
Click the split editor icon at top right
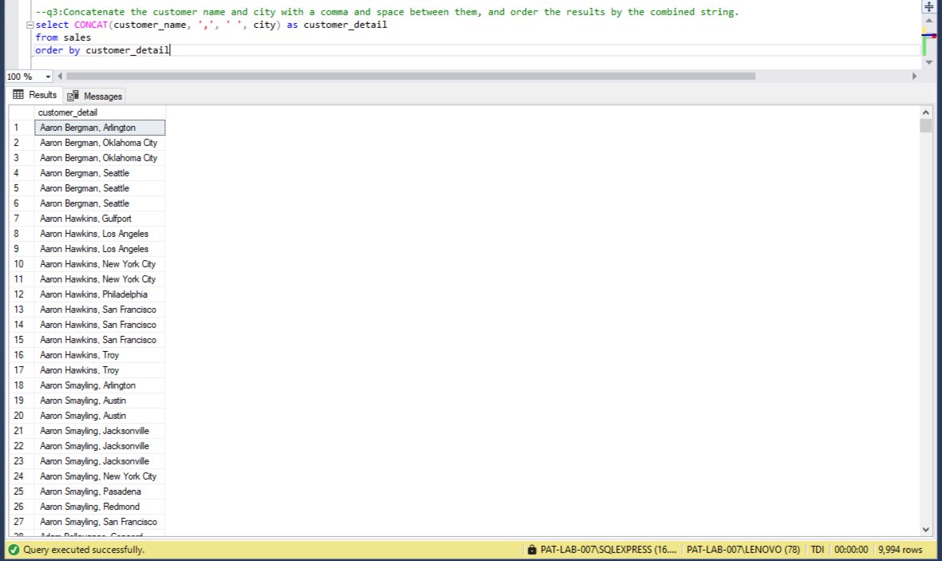pyautogui.click(x=928, y=6)
